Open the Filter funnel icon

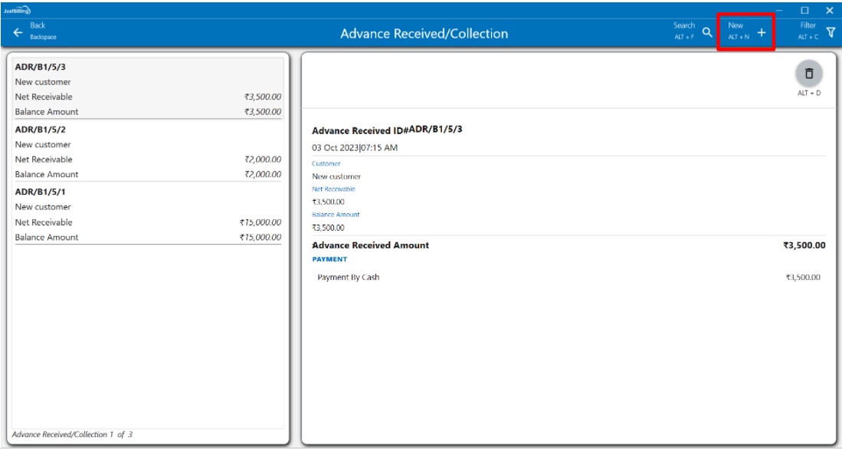pos(831,32)
